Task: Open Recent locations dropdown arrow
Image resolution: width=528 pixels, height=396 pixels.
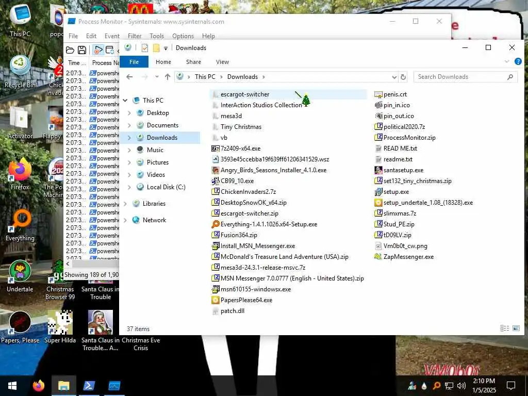Action: click(157, 77)
